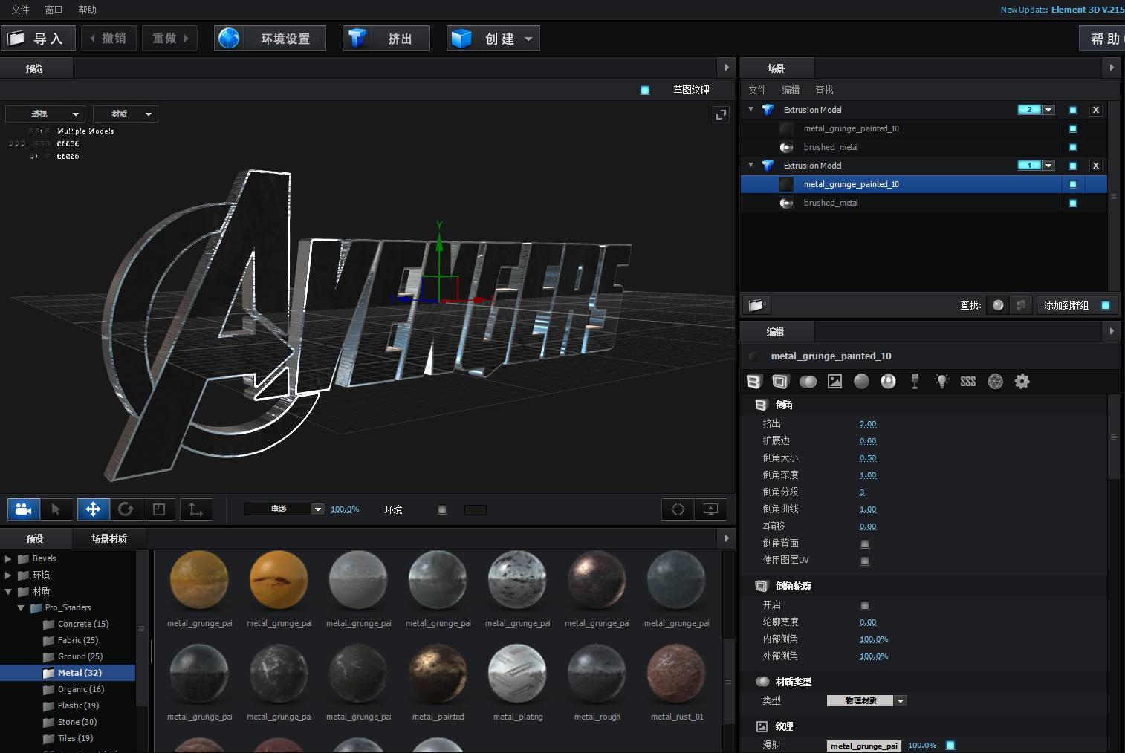1125x753 pixels.
Task: Open 文件 in the top menu bar
Action: click(20, 10)
